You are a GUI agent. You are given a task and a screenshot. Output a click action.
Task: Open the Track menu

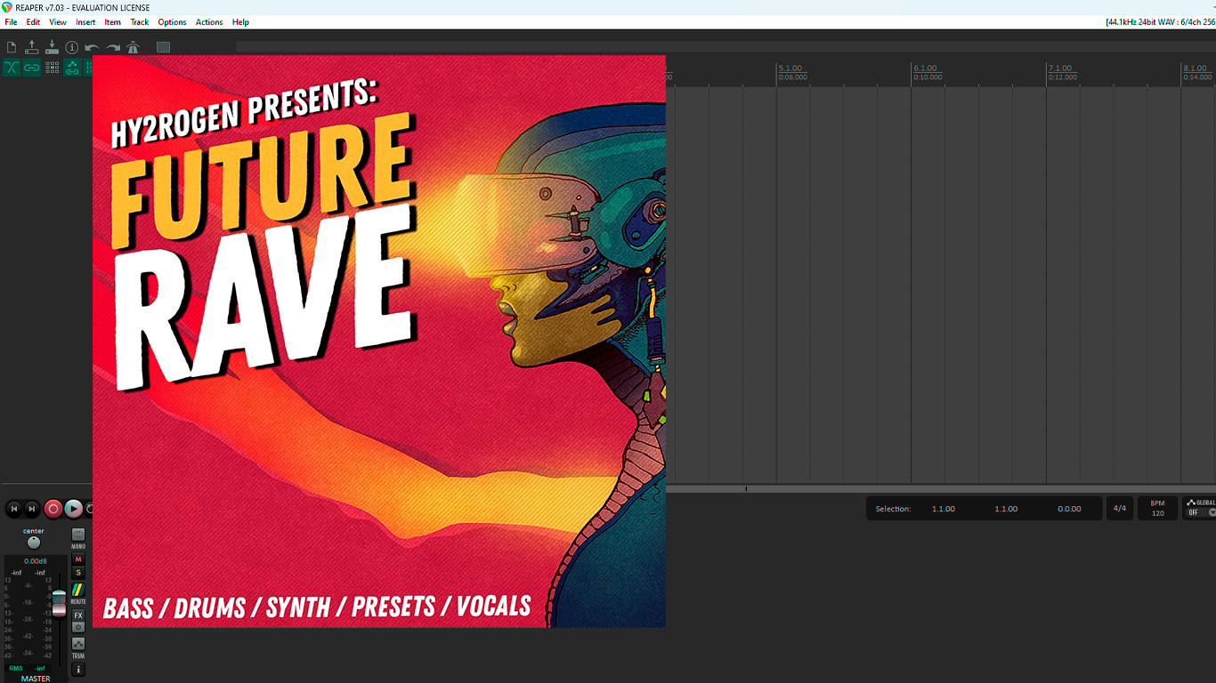click(x=140, y=22)
